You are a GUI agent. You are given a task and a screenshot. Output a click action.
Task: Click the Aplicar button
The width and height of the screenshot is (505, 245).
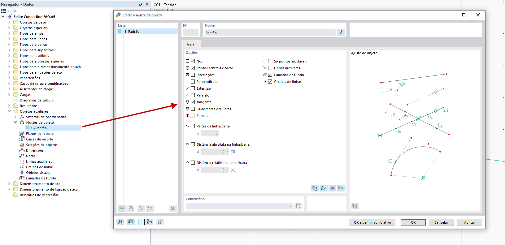[469, 222]
